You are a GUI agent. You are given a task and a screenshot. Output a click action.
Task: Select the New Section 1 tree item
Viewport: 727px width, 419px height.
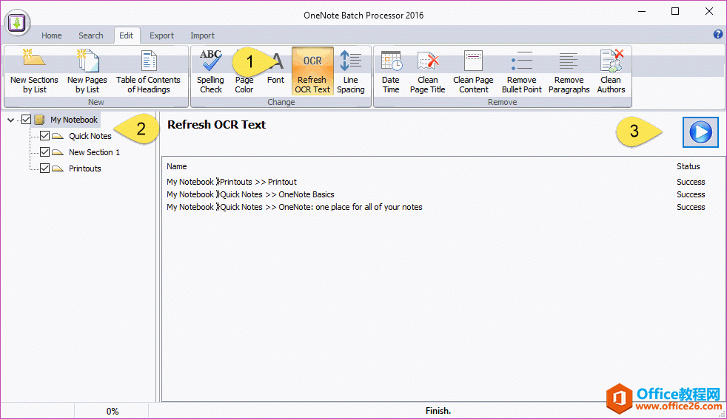pos(94,152)
